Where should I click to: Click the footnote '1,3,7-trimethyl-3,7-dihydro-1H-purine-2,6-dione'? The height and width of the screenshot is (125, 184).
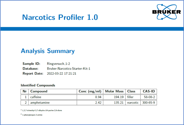click(42, 110)
